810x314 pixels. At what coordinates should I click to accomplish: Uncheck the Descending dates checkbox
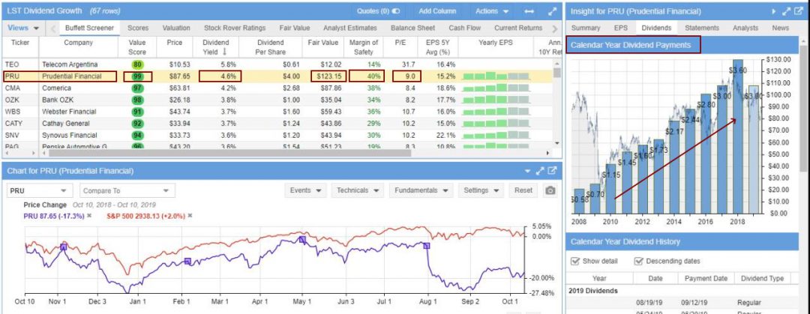(639, 261)
